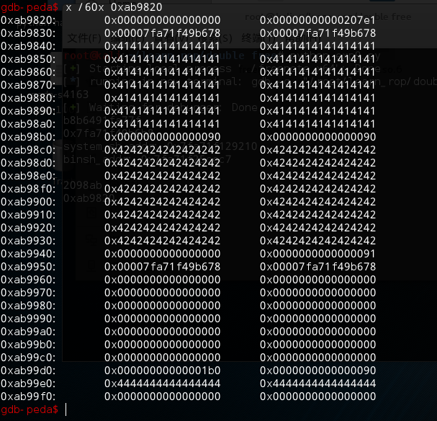Click address label 0xab9970:
This screenshot has width=437, height=421.
tap(28, 293)
